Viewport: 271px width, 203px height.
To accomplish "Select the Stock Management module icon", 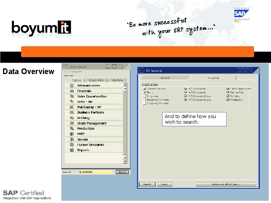I will (x=72, y=123).
